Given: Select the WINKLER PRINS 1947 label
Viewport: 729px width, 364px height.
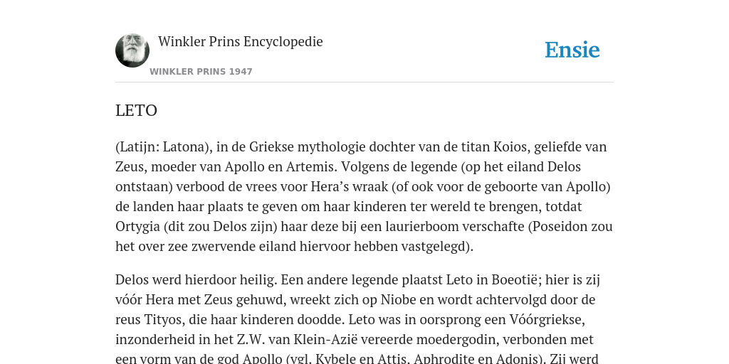Looking at the screenshot, I should coord(201,72).
